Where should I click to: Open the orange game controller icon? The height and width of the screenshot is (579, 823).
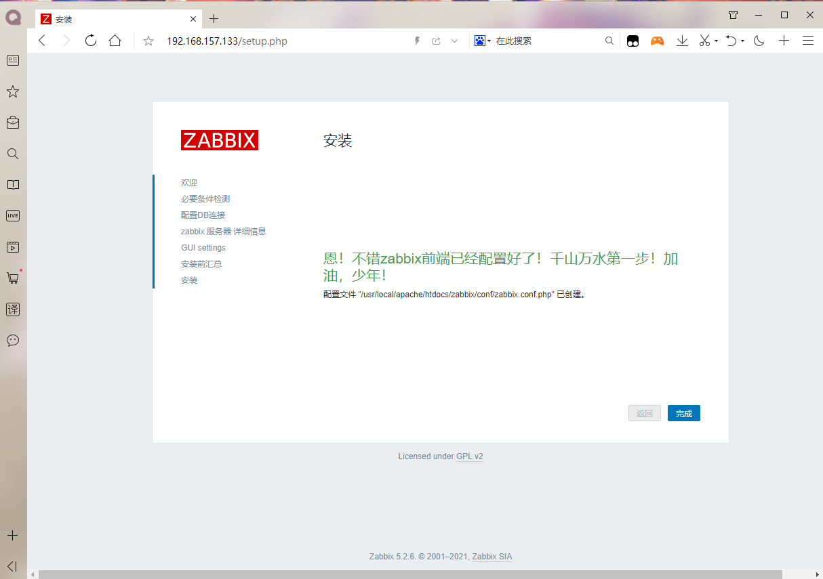[x=657, y=41]
